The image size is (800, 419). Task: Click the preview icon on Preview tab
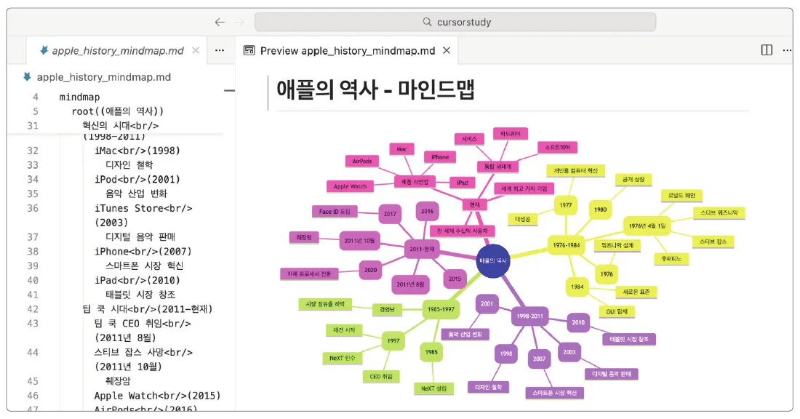pyautogui.click(x=249, y=50)
